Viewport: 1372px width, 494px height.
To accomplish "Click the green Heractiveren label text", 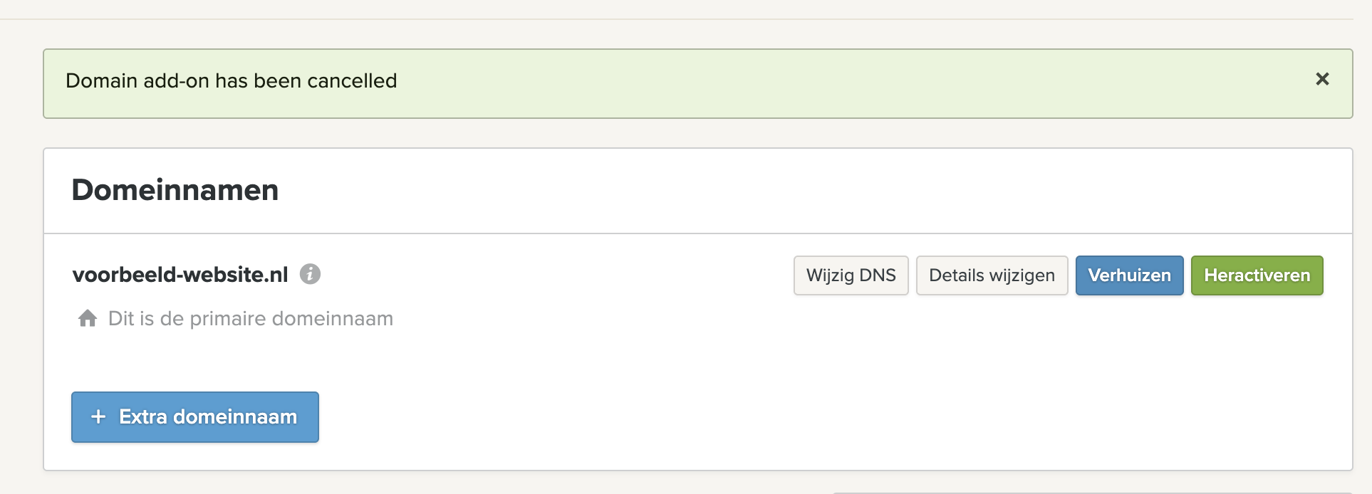I will pyautogui.click(x=1257, y=275).
